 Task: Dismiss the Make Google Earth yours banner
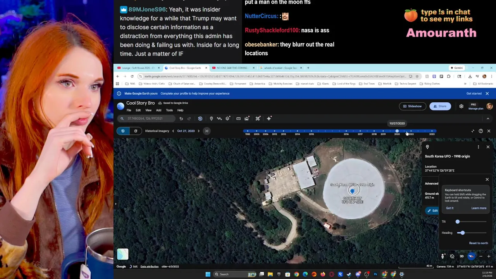(x=487, y=93)
